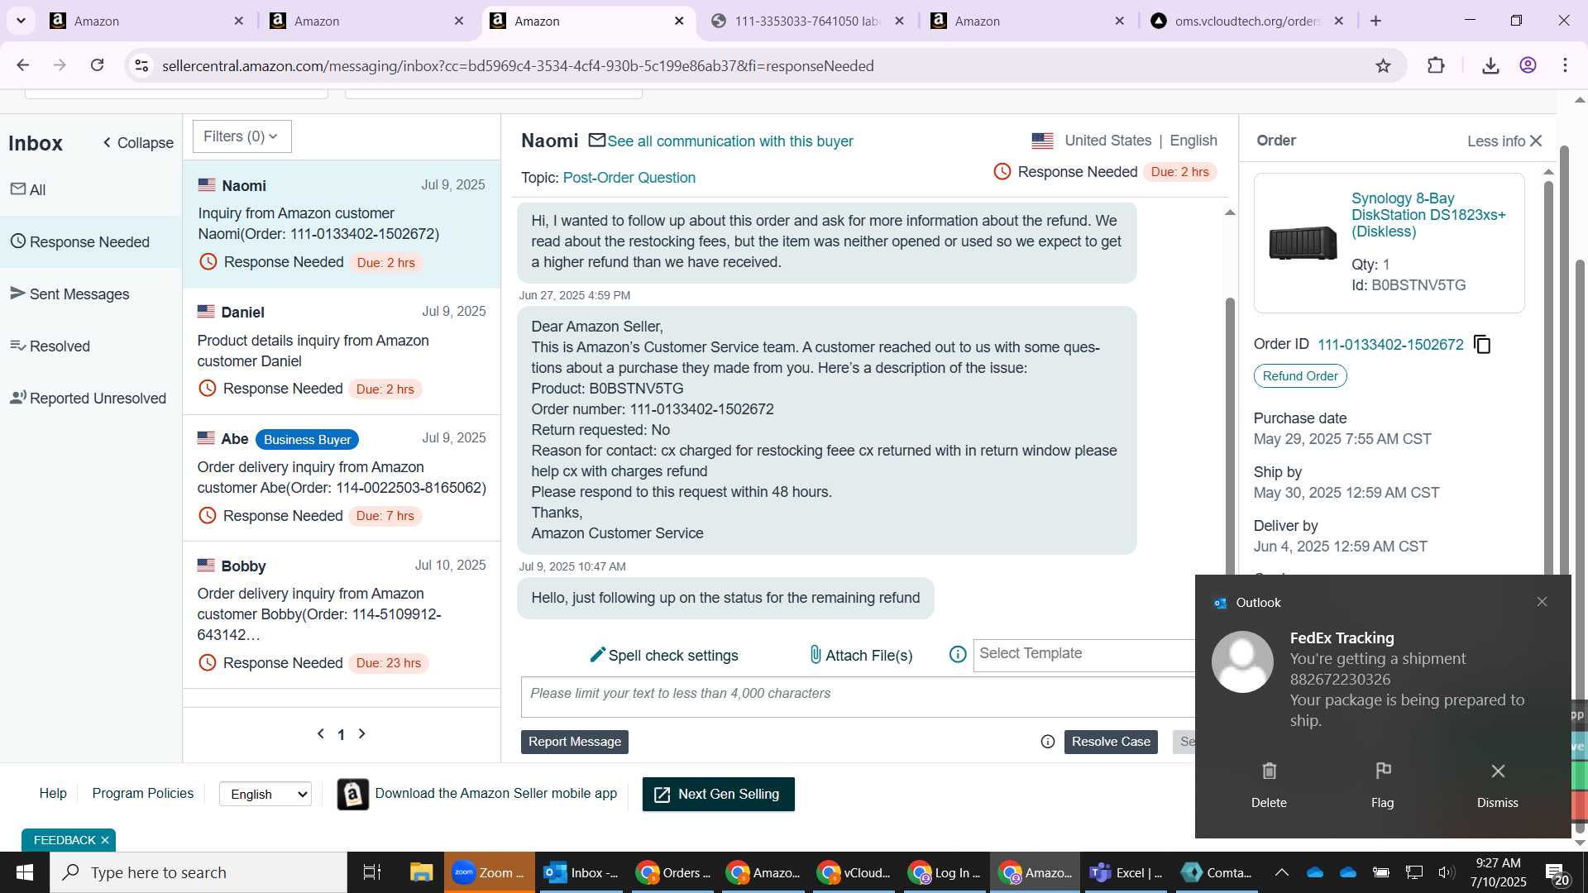Screen dimensions: 1588x893
Task: Open Chrome downloads icon
Action: pos(1490,65)
